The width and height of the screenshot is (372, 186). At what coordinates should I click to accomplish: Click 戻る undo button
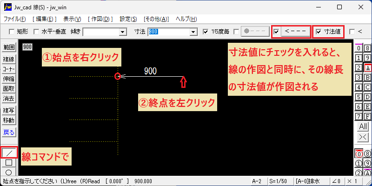point(9,133)
